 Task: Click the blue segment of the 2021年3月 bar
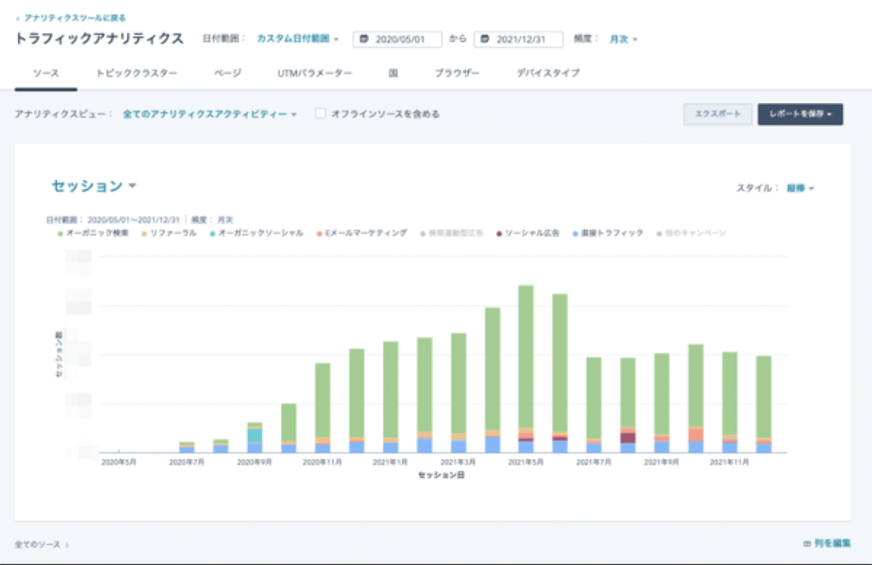coord(459,447)
